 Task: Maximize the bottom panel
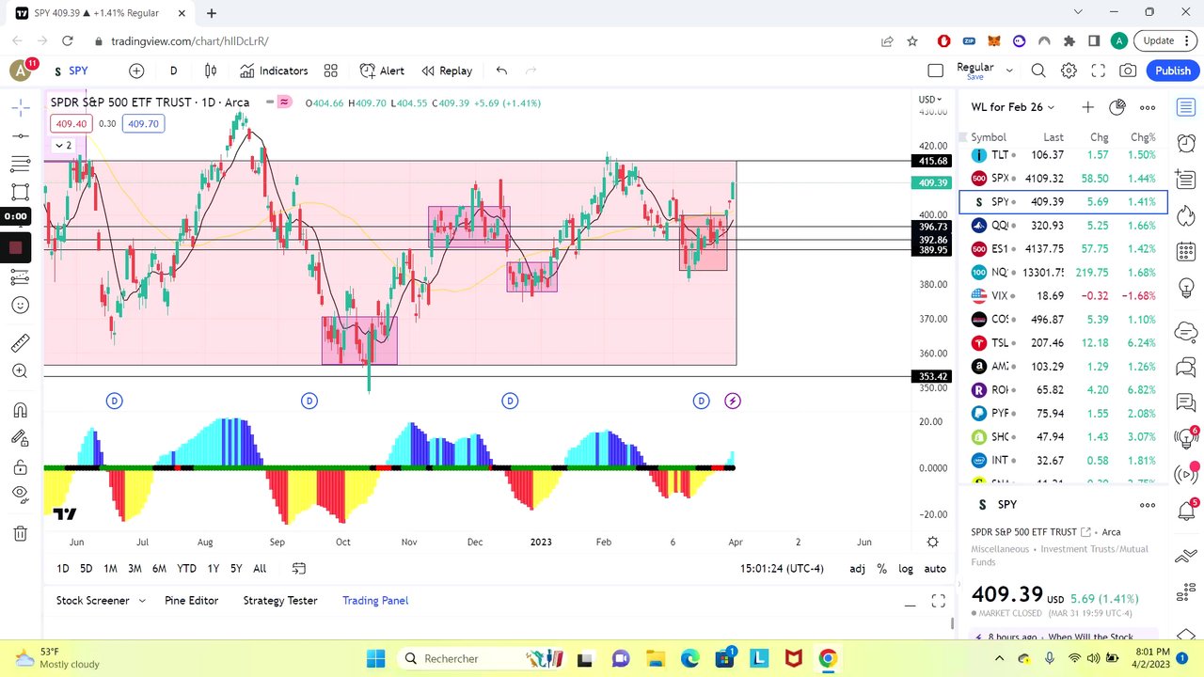938,602
